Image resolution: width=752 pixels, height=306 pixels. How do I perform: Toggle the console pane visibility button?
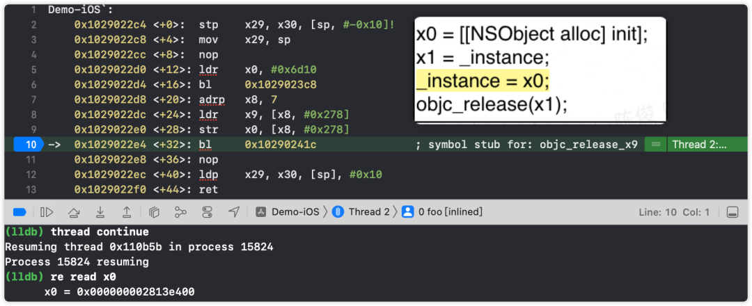tap(733, 212)
